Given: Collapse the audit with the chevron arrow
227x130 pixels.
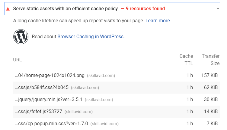Looking at the screenshot, I should [218, 9].
